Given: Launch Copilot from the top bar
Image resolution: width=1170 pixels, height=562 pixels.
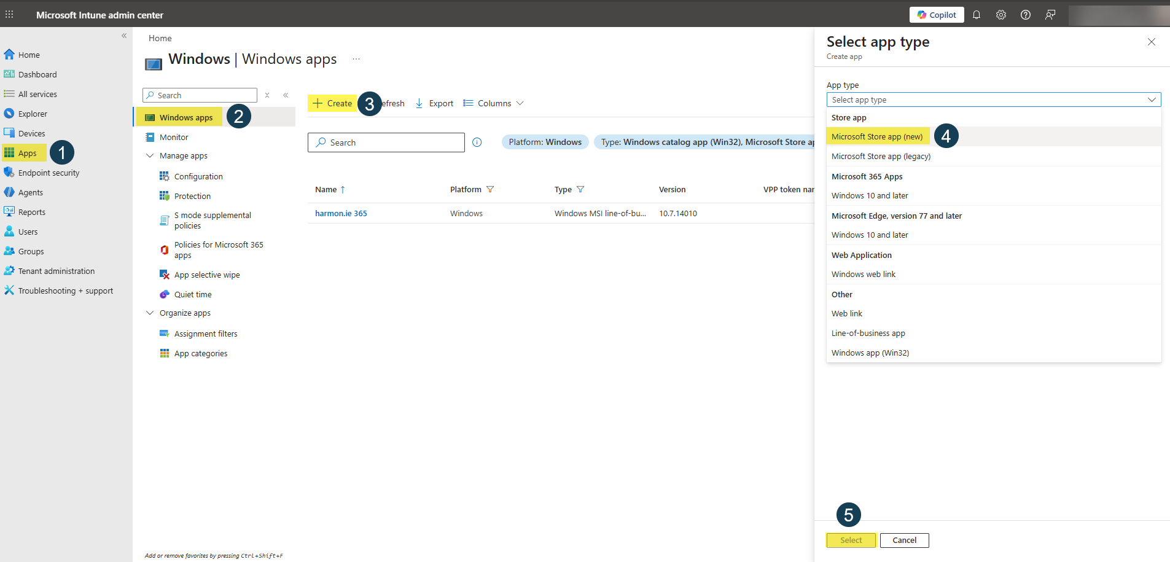Looking at the screenshot, I should tap(936, 14).
